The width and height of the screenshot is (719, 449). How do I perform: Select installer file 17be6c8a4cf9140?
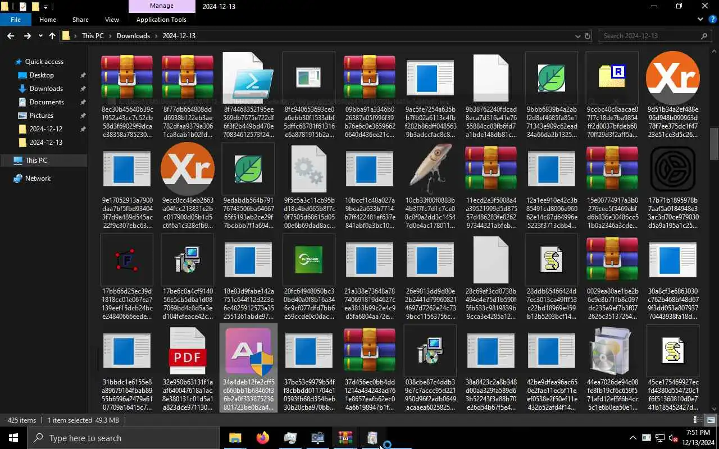(188, 277)
